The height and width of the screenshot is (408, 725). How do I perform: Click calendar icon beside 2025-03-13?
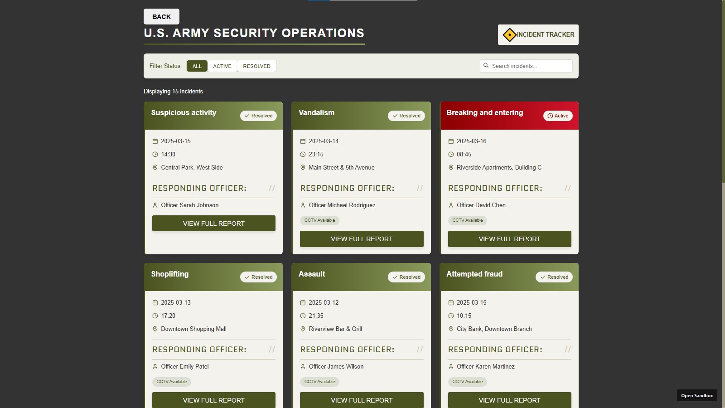click(155, 303)
